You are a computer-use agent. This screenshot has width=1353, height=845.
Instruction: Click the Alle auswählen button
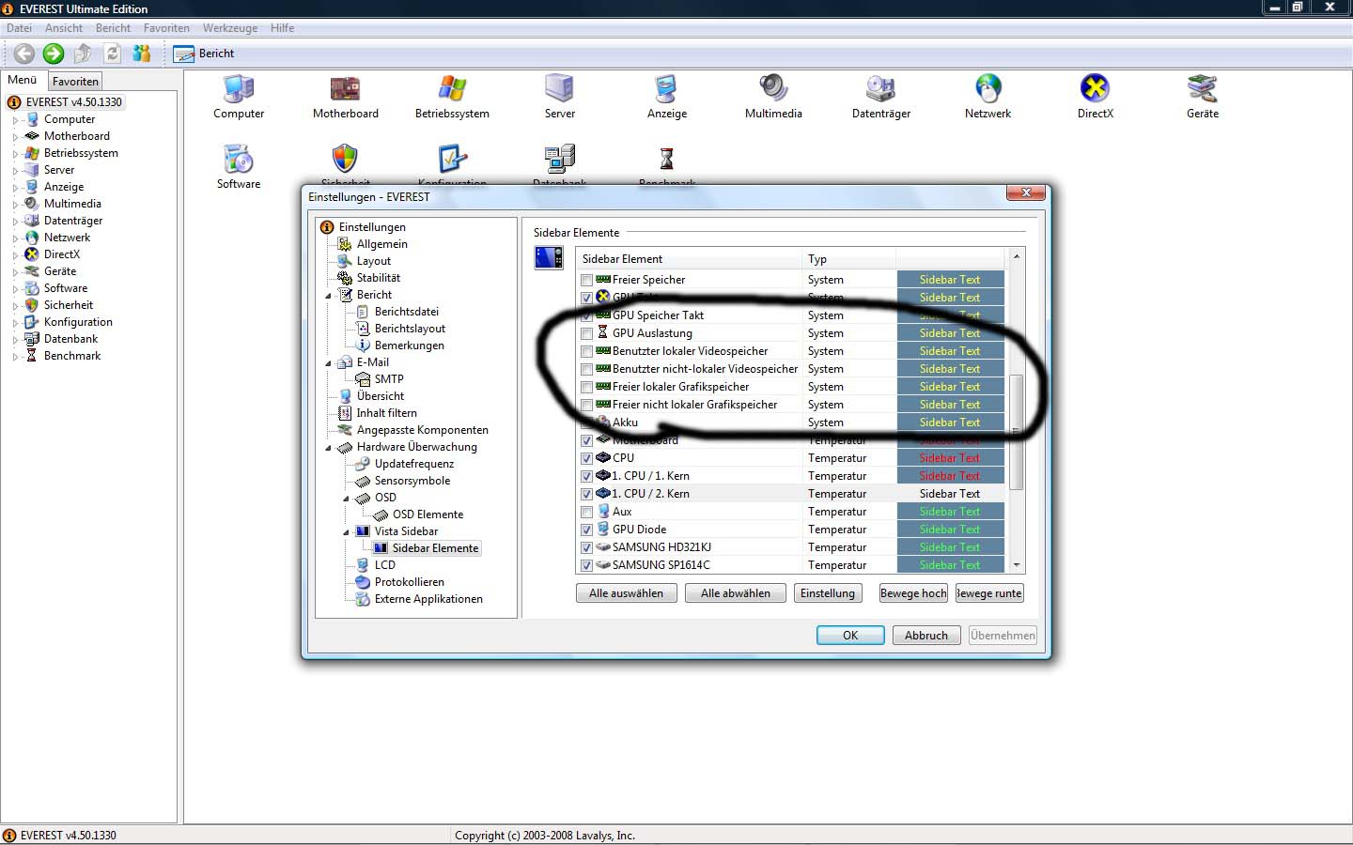pyautogui.click(x=626, y=593)
